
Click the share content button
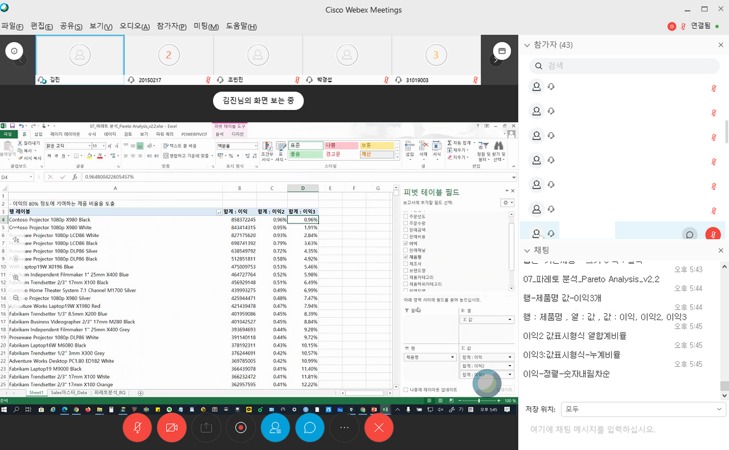point(206,428)
